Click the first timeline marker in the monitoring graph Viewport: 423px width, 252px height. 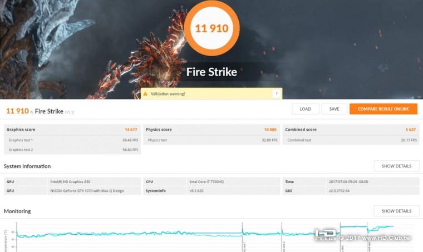point(243,237)
